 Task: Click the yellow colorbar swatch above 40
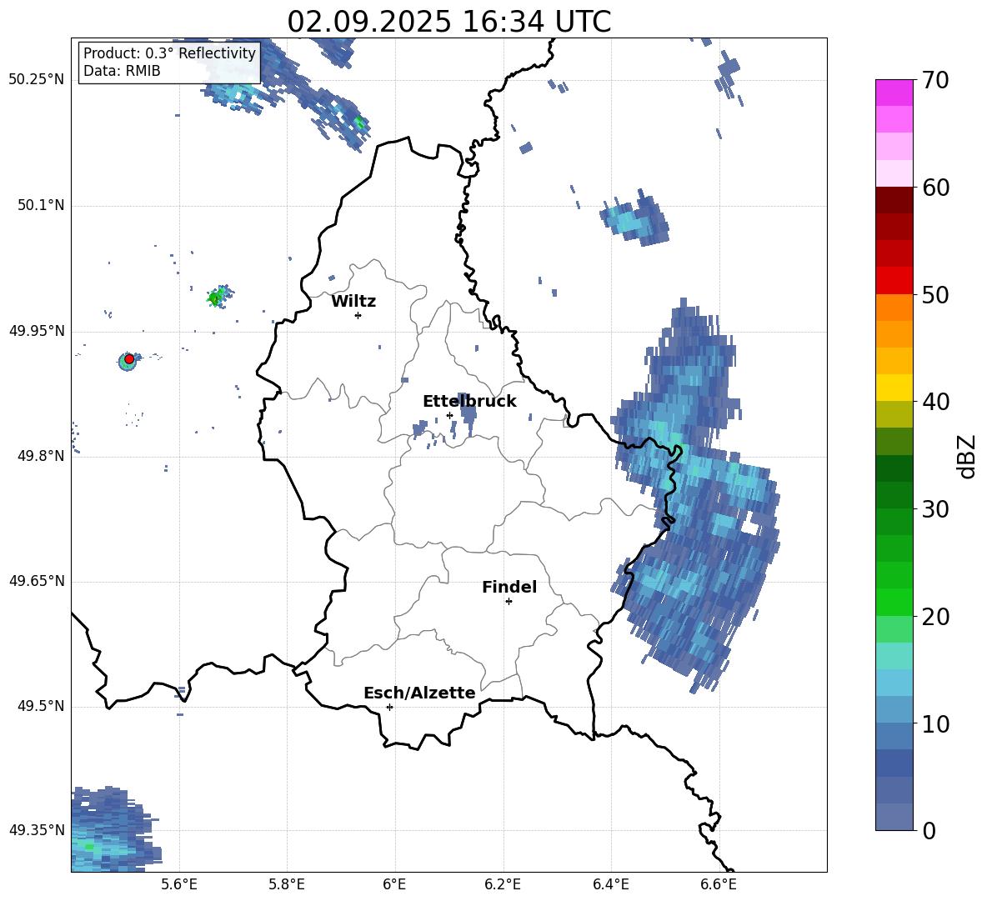(894, 388)
